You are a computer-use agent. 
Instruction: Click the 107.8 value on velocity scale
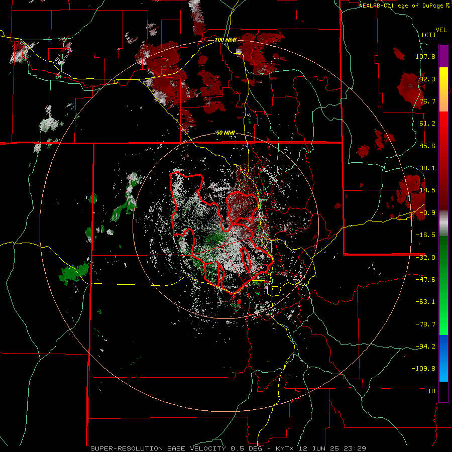[425, 56]
